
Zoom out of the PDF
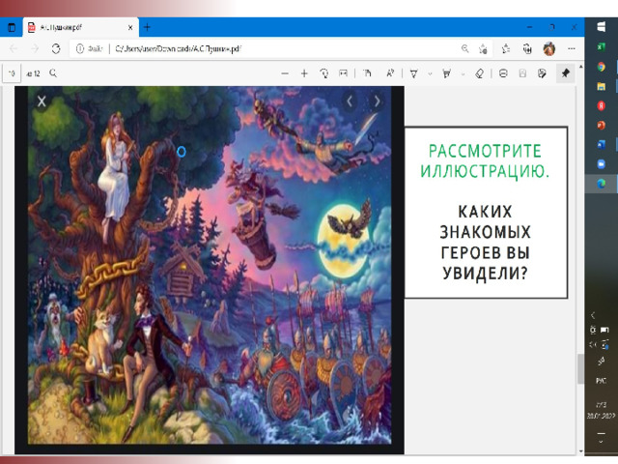tap(285, 73)
